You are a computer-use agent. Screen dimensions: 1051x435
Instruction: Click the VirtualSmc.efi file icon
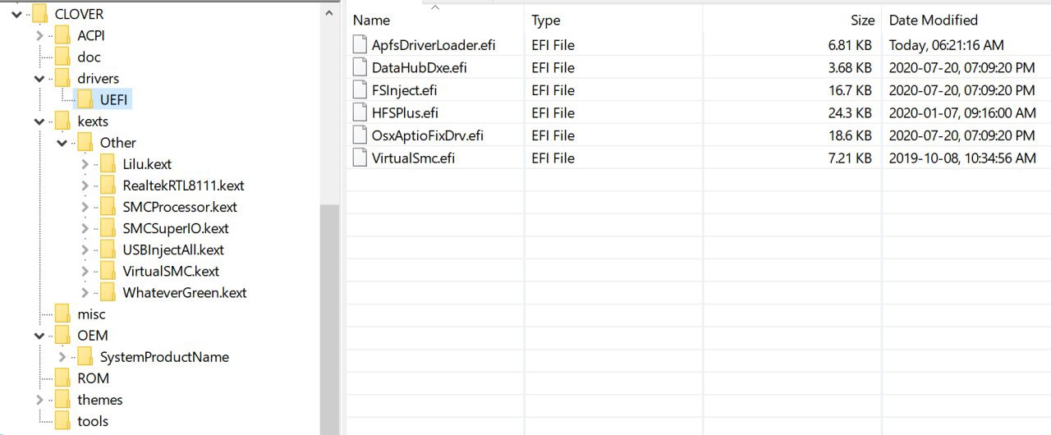[x=360, y=158]
